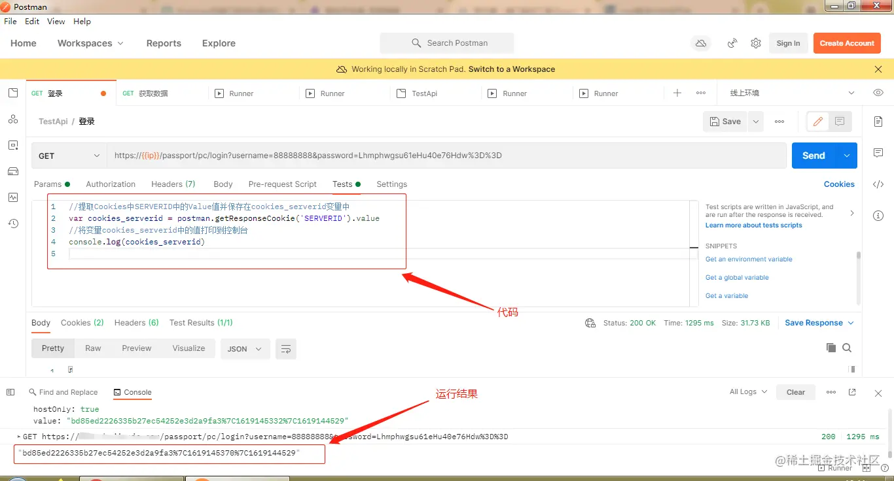
Task: Open the All Logs filter dropdown
Action: (x=748, y=391)
